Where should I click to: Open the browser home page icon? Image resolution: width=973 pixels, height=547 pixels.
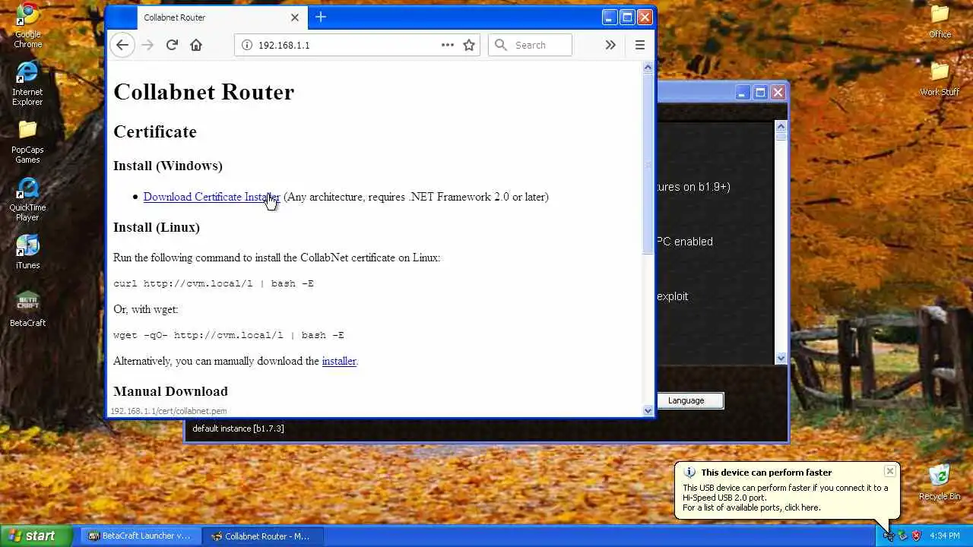196,45
